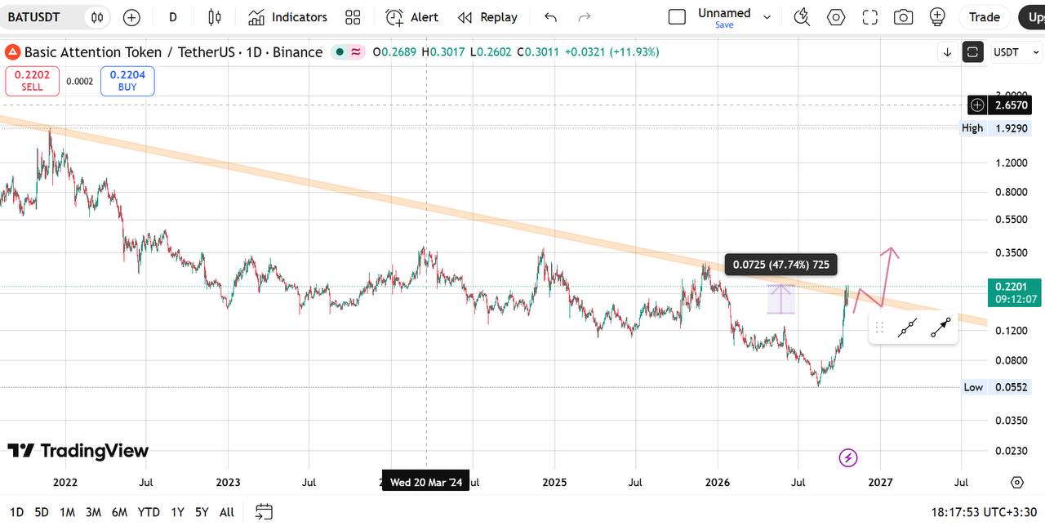The image size is (1045, 526).
Task: Click the BATUSDT symbol search field
Action: point(45,17)
